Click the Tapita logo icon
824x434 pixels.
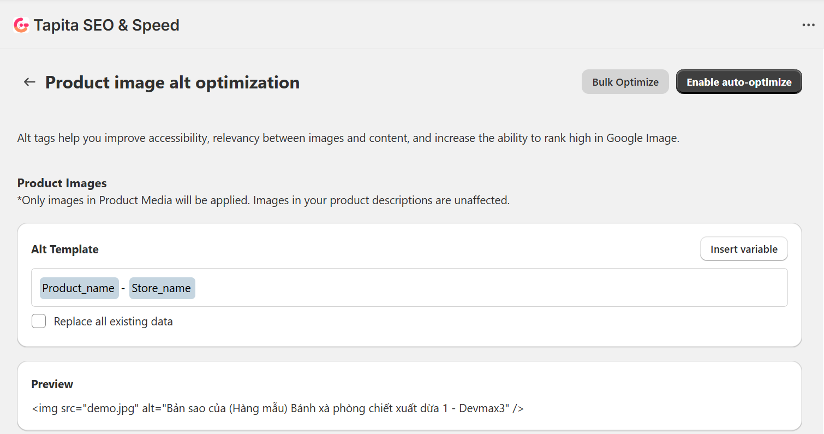click(x=21, y=25)
